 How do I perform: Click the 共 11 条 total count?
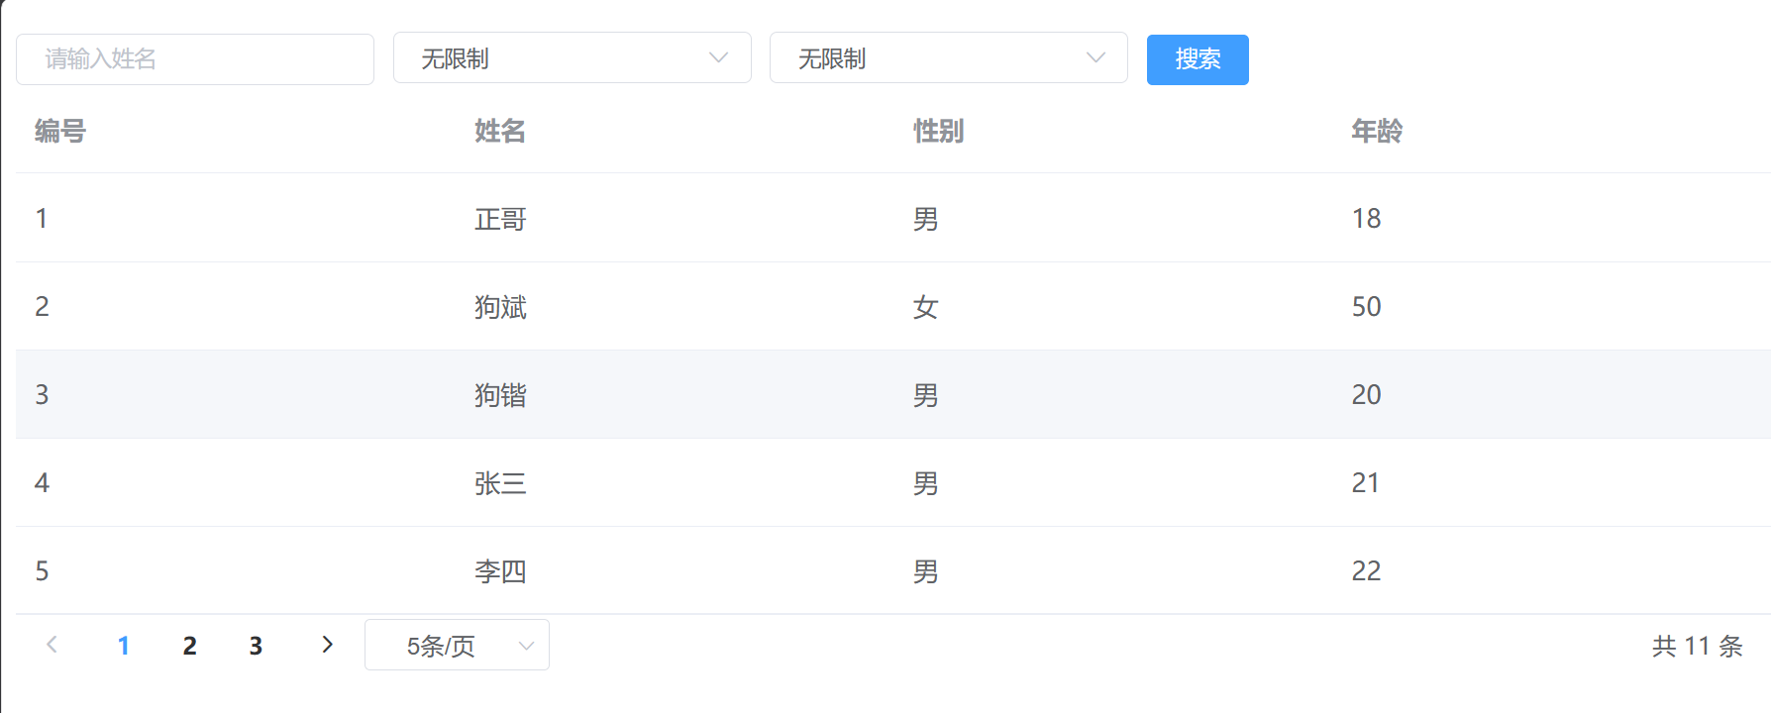pos(1696,647)
